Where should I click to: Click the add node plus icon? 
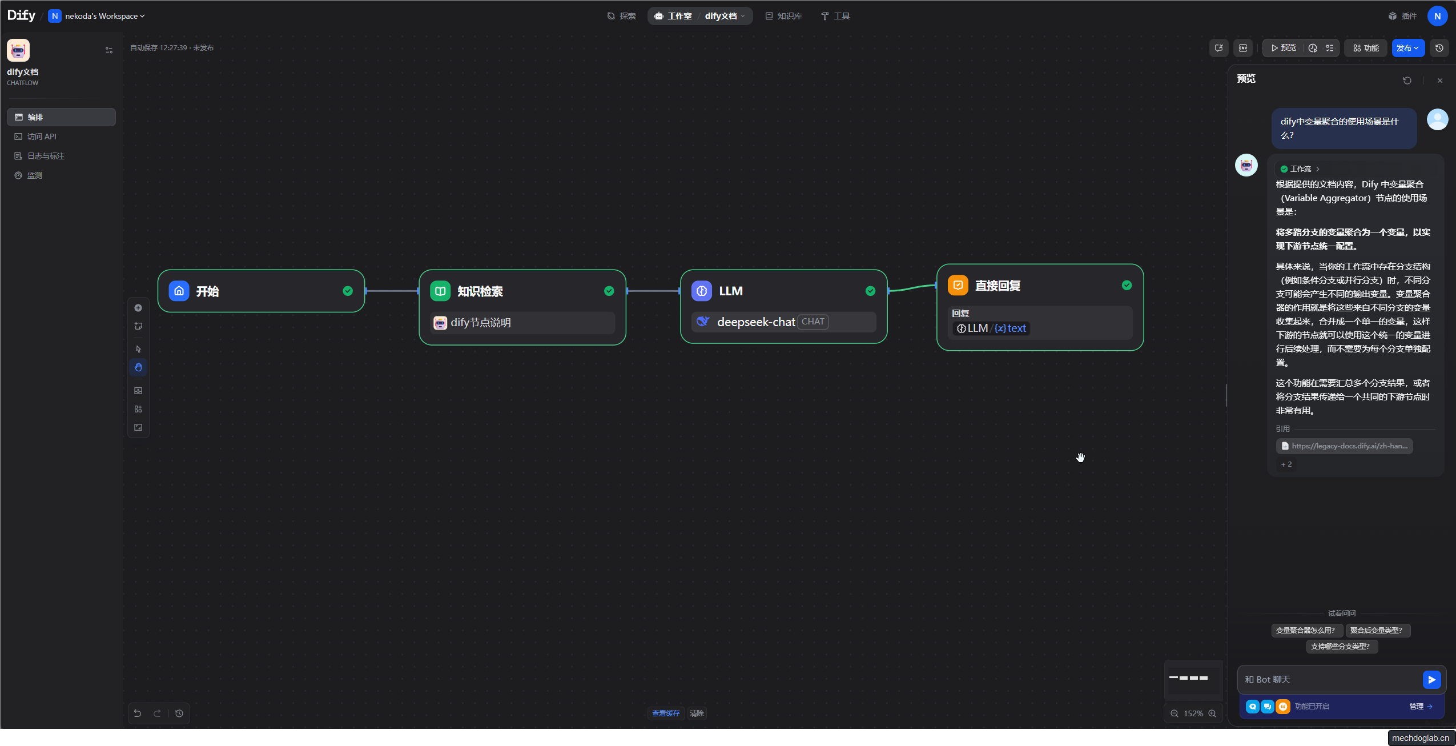coord(138,308)
